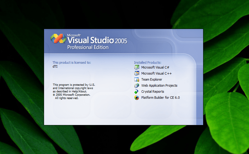Click the 'Visual Studio 2005' title text
This screenshot has width=249, height=154.
click(97, 40)
